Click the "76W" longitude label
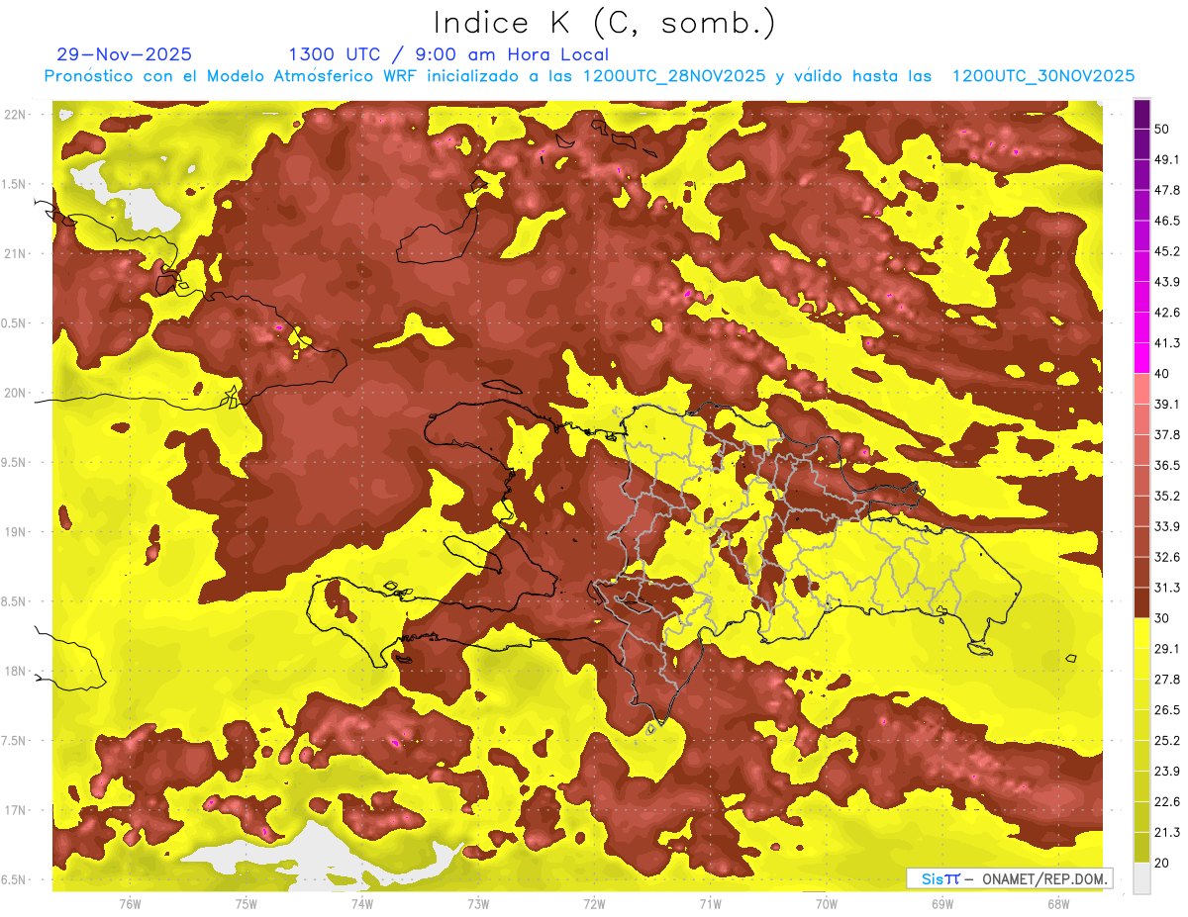This screenshot has width=1188, height=917. pos(130,903)
